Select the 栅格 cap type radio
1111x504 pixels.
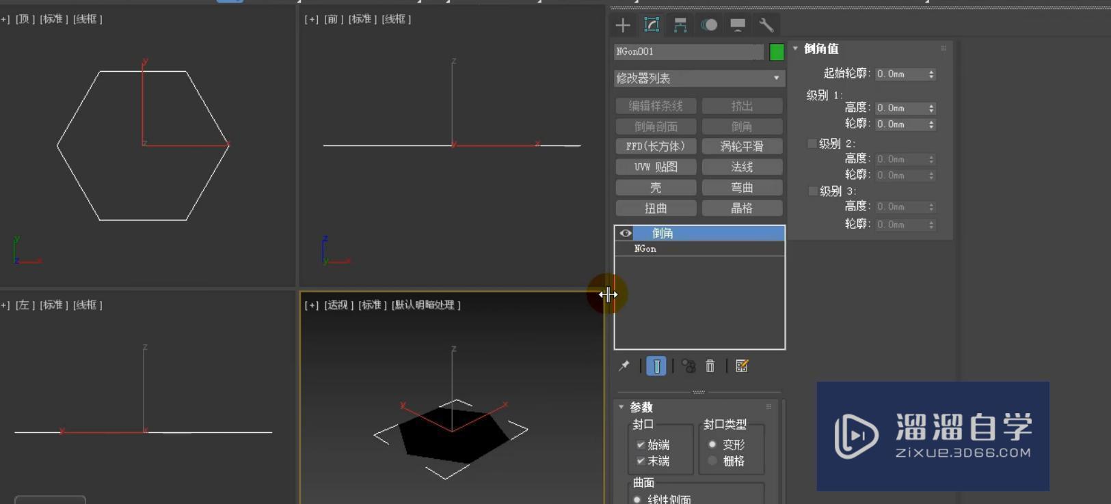click(x=712, y=461)
